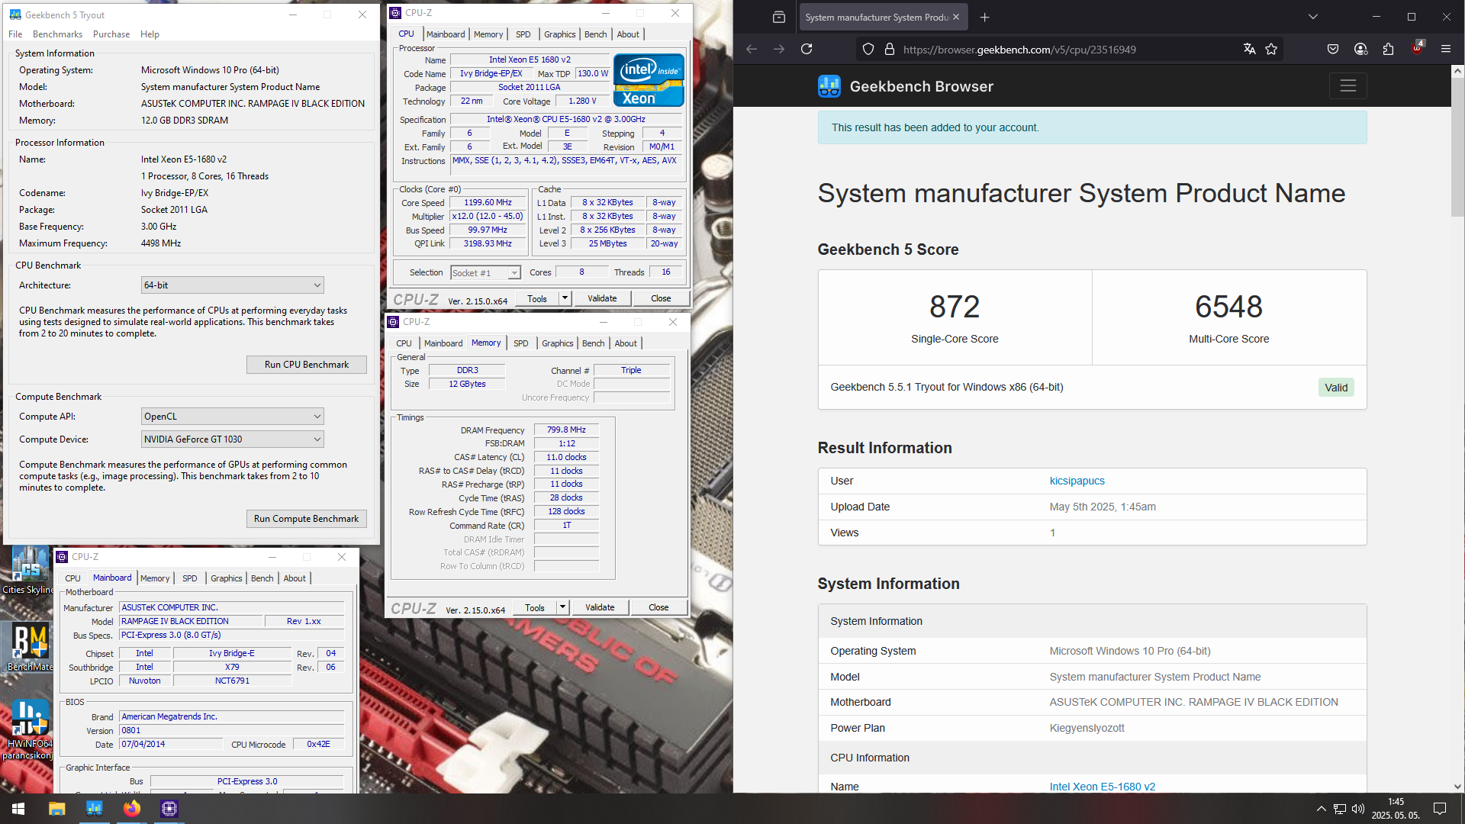Screen dimensions: 1465x824
Task: Open the notification center icon
Action: [x=1440, y=809]
